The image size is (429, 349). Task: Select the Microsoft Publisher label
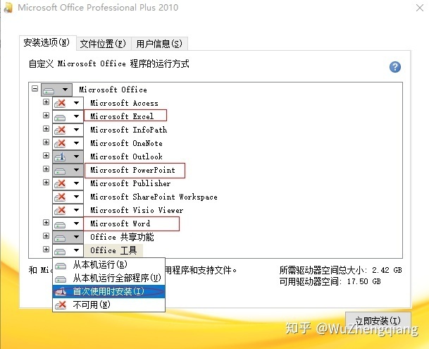point(130,183)
